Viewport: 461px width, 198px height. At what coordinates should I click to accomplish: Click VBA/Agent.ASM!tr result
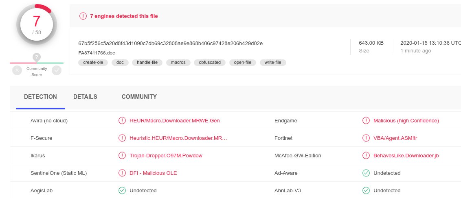(395, 138)
